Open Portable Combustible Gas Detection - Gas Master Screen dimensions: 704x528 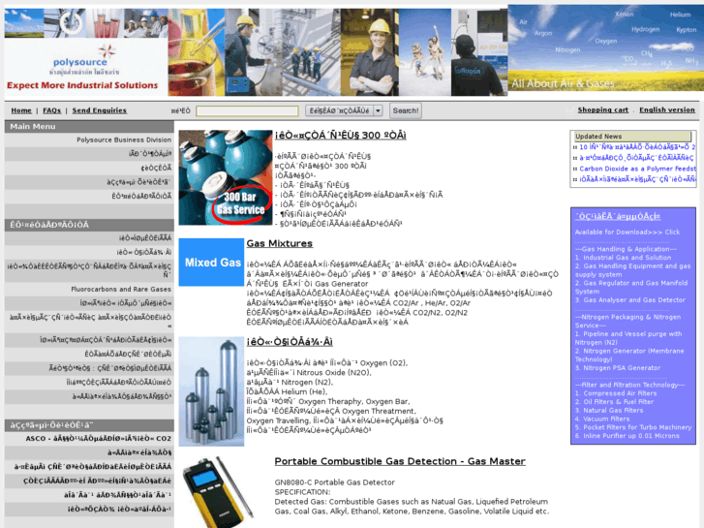(x=400, y=461)
